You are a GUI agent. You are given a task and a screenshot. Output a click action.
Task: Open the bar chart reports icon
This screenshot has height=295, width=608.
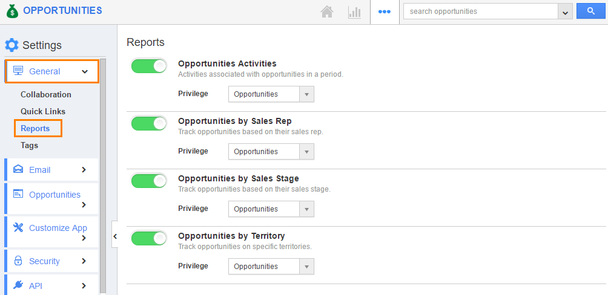tap(354, 12)
